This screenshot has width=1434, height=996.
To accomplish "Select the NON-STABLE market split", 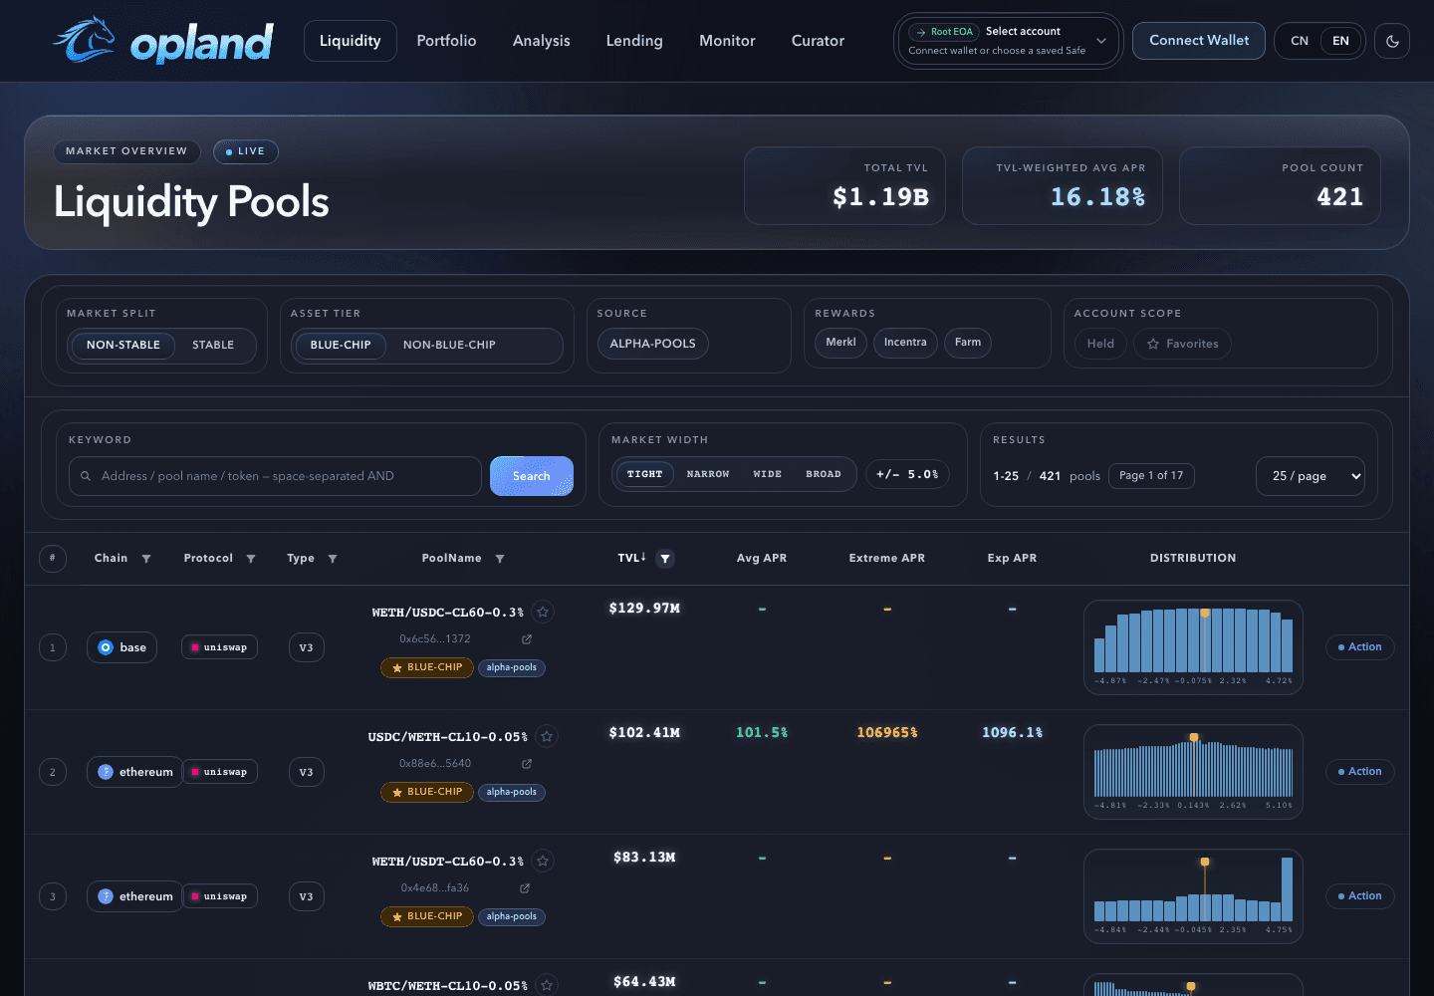I will click(x=122, y=345).
